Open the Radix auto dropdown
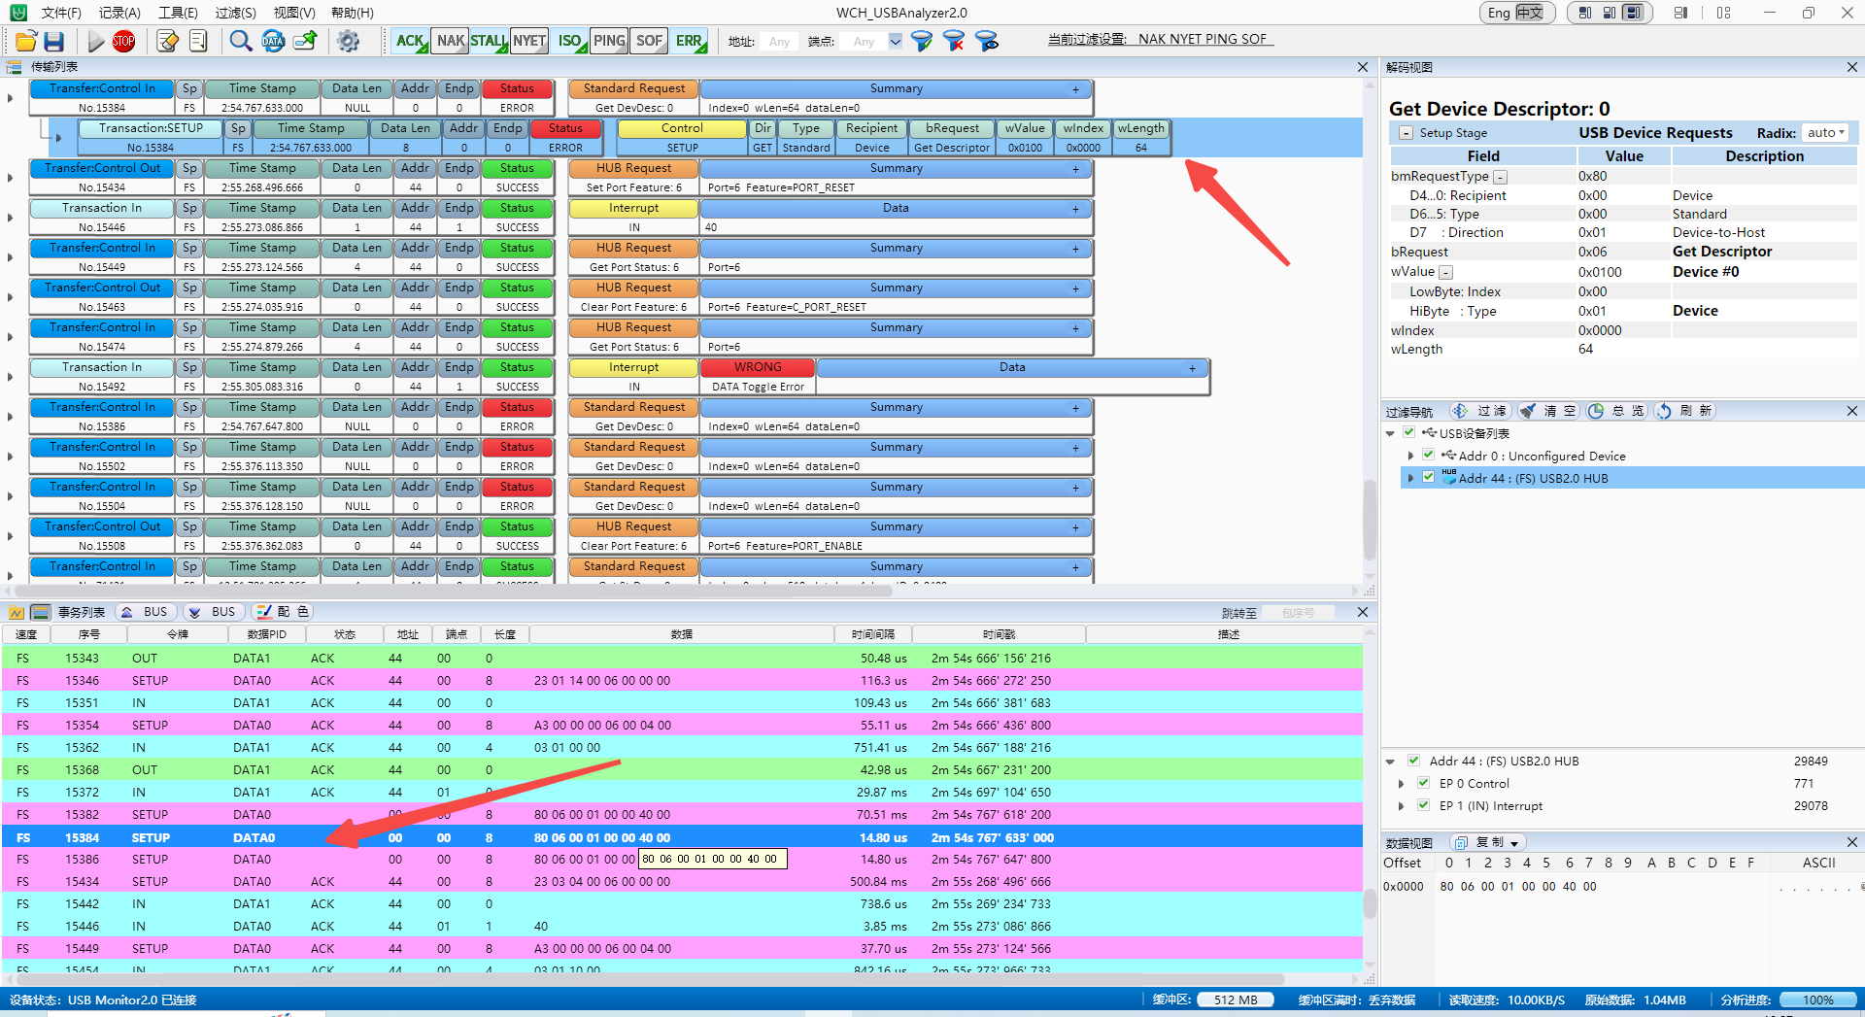 click(x=1825, y=133)
